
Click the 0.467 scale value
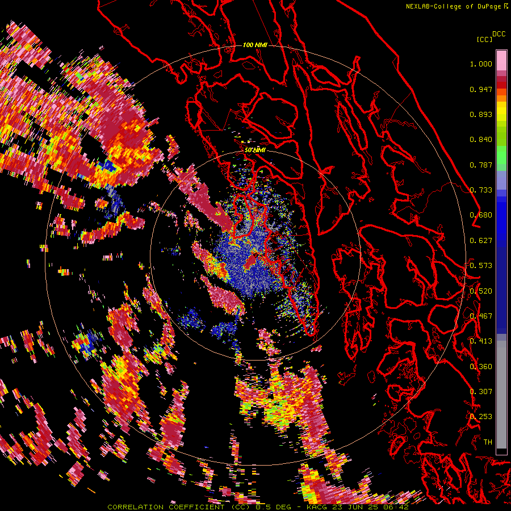click(x=481, y=316)
